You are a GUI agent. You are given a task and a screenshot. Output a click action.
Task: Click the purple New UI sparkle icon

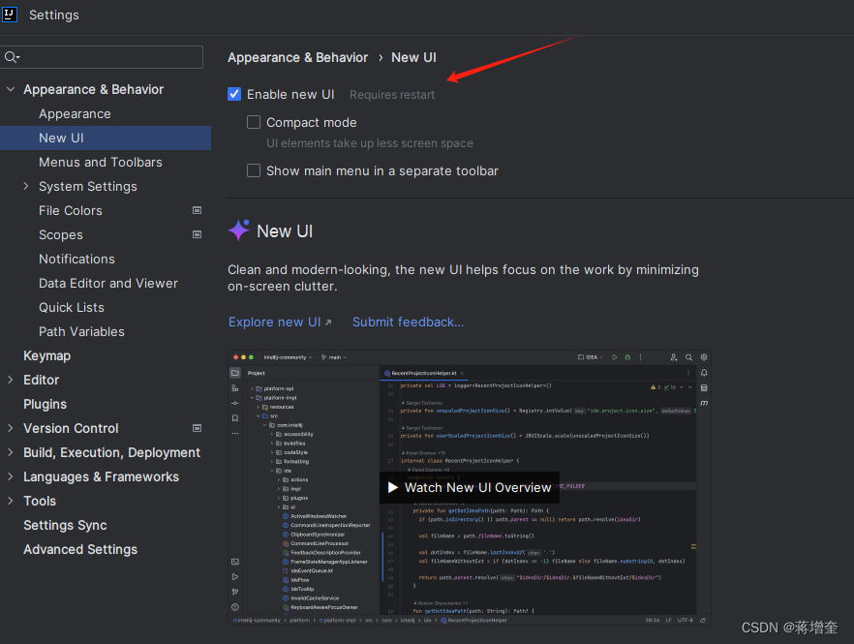(238, 230)
